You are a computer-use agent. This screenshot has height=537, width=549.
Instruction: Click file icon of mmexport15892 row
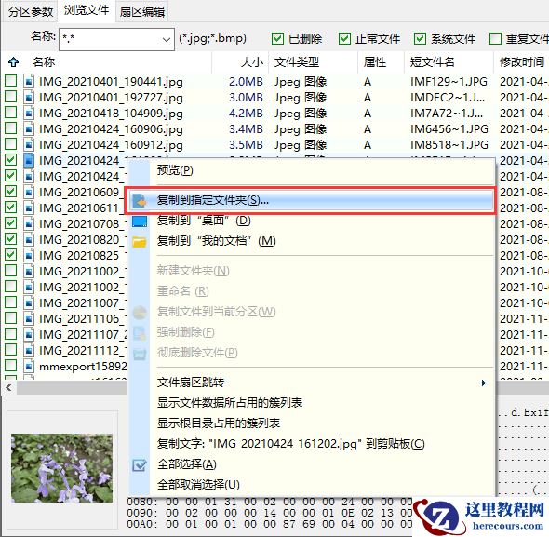pyautogui.click(x=29, y=366)
